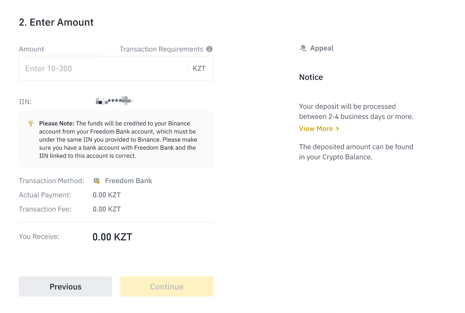The width and height of the screenshot is (465, 313).
Task: Go back with the Previous button
Action: 65,286
